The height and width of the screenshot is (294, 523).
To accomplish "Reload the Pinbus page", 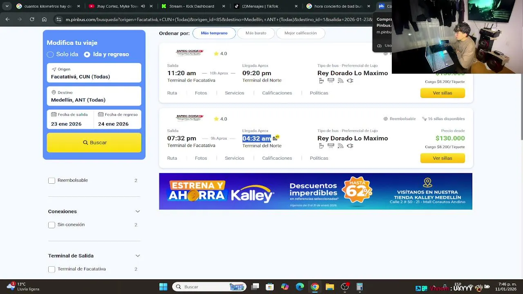I will (x=32, y=19).
